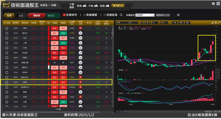This screenshot has height=119, width=221.
Task: Click the short-term trend cloud icon
Action: (107, 6)
